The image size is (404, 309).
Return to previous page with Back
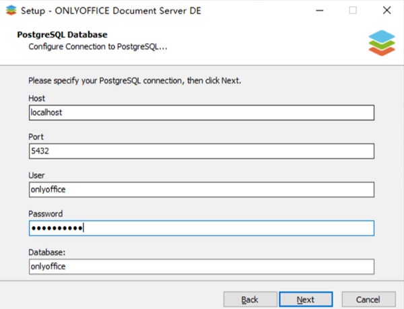coord(250,299)
